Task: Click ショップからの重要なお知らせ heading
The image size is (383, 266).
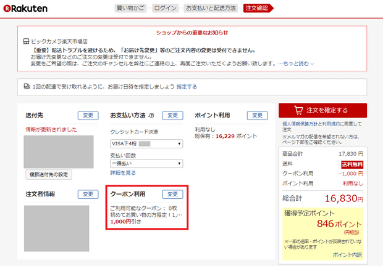Action: tap(192, 33)
